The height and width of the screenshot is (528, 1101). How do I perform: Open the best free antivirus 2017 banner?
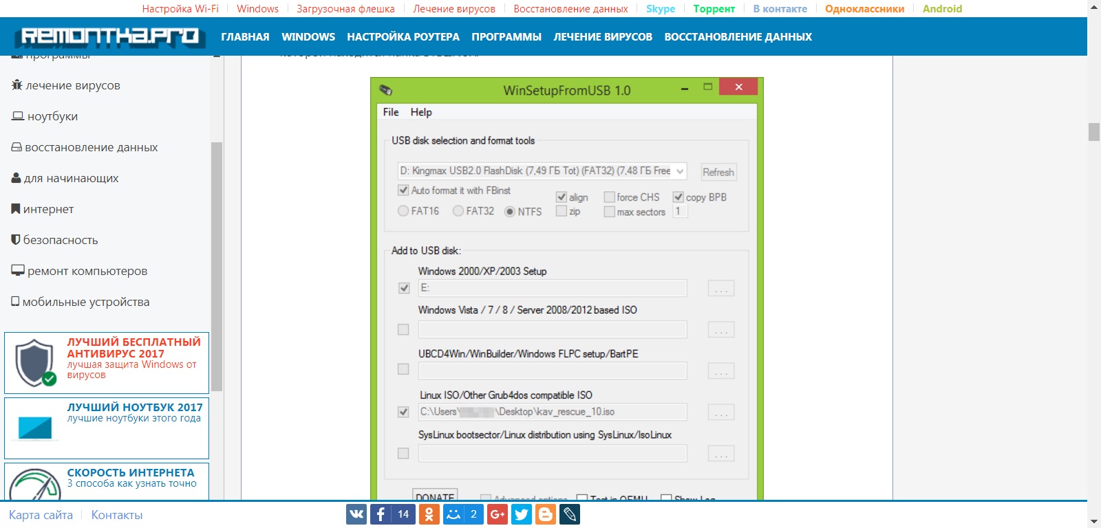[x=107, y=363]
